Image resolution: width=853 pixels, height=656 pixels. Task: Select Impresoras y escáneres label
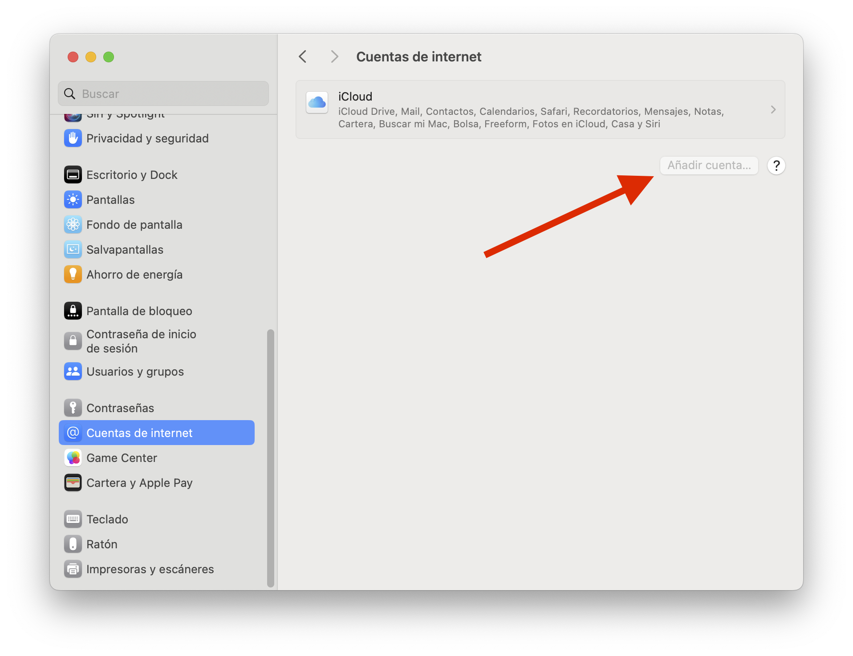pos(150,569)
